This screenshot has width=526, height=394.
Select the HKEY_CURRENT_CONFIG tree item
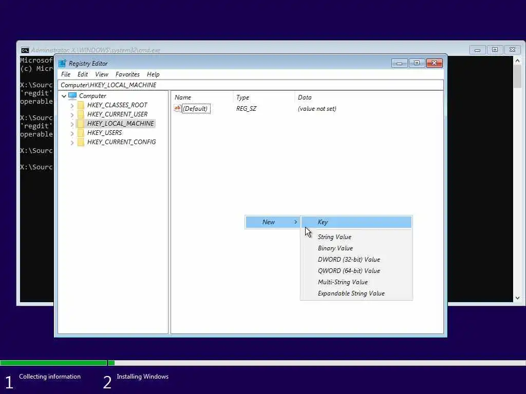click(x=121, y=142)
